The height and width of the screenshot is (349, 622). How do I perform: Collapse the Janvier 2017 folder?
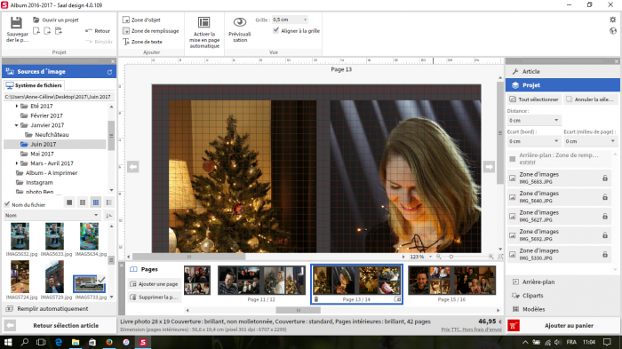[17, 125]
